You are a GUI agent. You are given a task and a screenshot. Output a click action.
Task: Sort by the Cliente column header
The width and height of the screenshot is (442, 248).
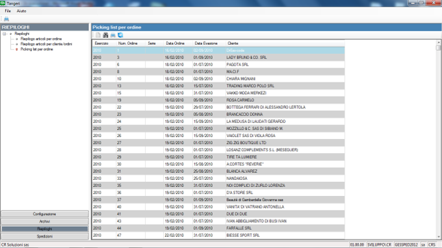coord(285,43)
